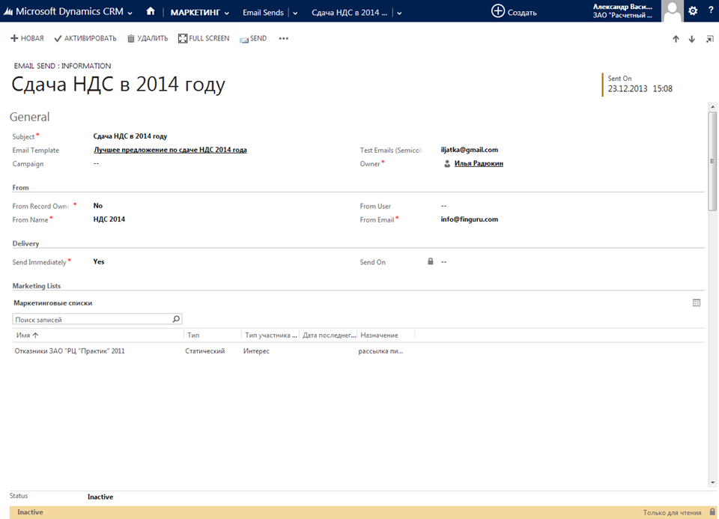Click the pop-out window icon

coord(709,39)
